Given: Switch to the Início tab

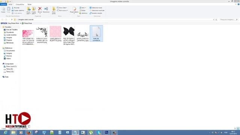Looking at the screenshot, I should click(10, 4).
